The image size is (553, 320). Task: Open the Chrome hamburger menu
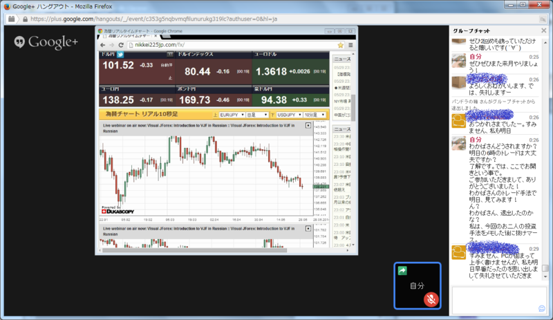(350, 45)
